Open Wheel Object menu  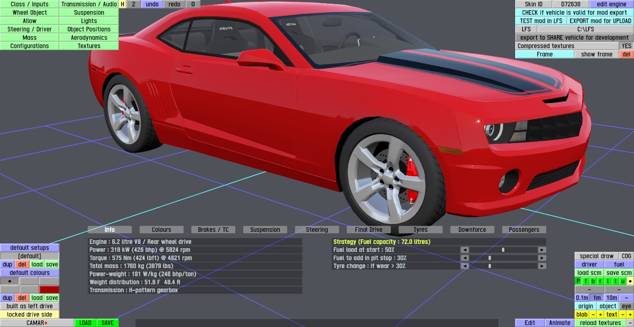coord(30,13)
